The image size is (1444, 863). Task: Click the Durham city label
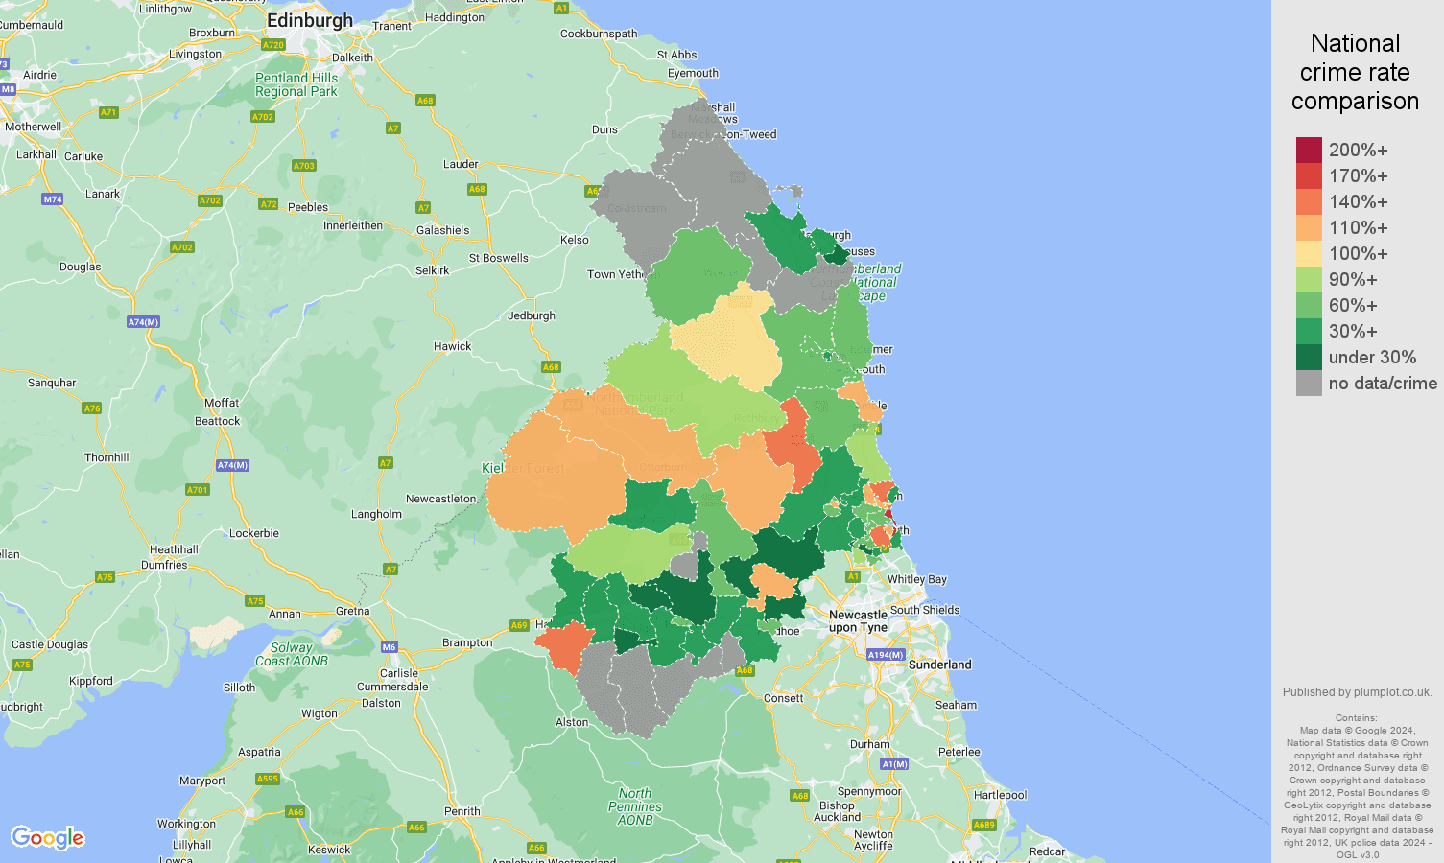tap(870, 744)
